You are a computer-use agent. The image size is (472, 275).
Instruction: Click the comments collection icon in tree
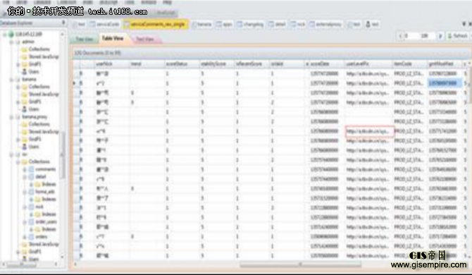31,169
